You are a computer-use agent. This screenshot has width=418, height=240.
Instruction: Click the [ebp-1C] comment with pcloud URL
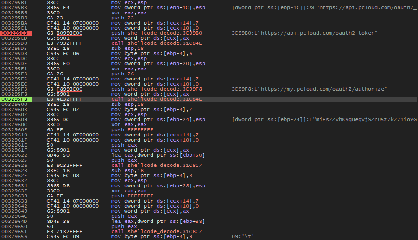click(x=325, y=8)
